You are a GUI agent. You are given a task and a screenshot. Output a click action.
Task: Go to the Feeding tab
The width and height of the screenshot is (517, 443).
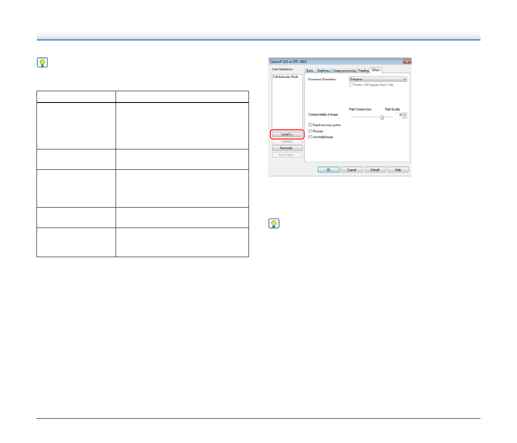pos(363,70)
